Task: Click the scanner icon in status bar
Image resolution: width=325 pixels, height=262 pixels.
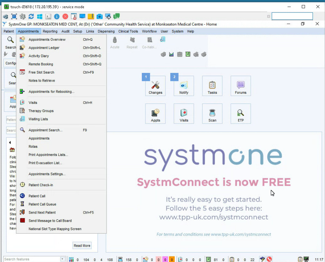Action: (120, 259)
